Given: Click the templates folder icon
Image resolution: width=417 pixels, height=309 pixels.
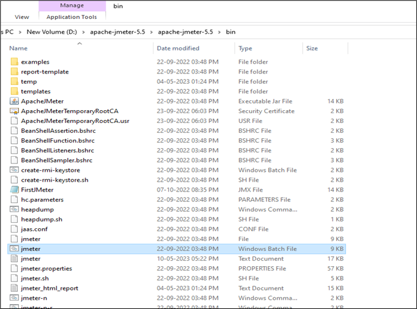Looking at the screenshot, I should click(x=14, y=91).
